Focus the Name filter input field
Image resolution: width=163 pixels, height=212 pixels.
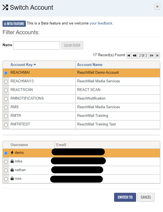pyautogui.click(x=37, y=45)
